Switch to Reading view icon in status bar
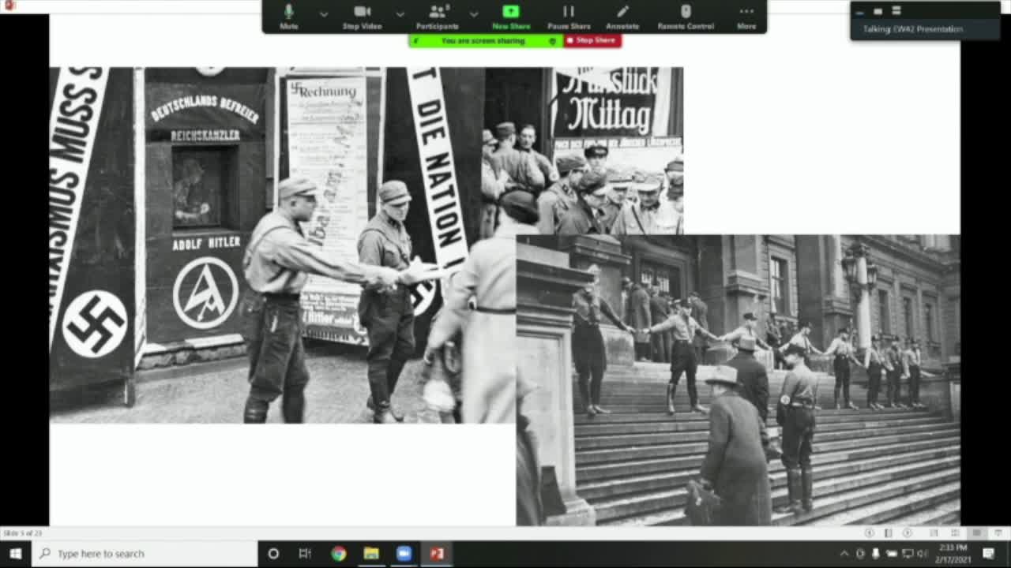1011x568 pixels. point(977,533)
